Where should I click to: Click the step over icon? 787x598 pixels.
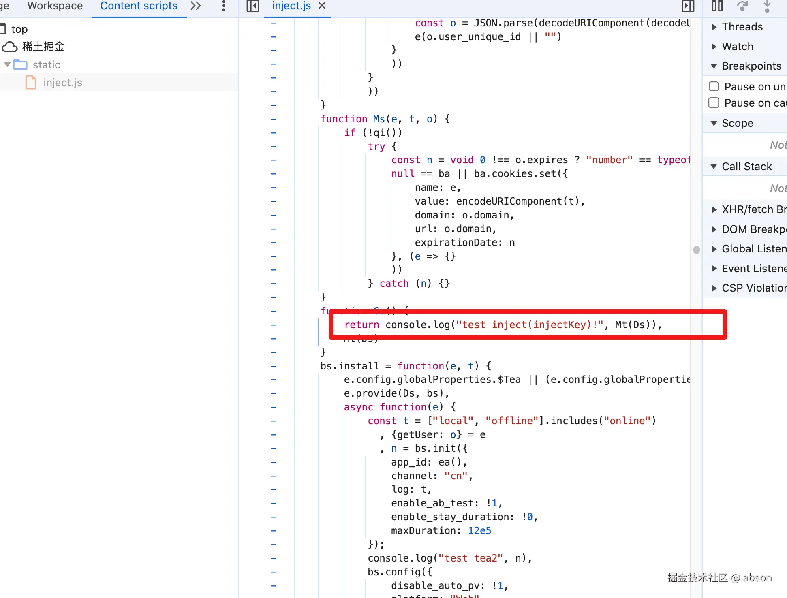742,6
